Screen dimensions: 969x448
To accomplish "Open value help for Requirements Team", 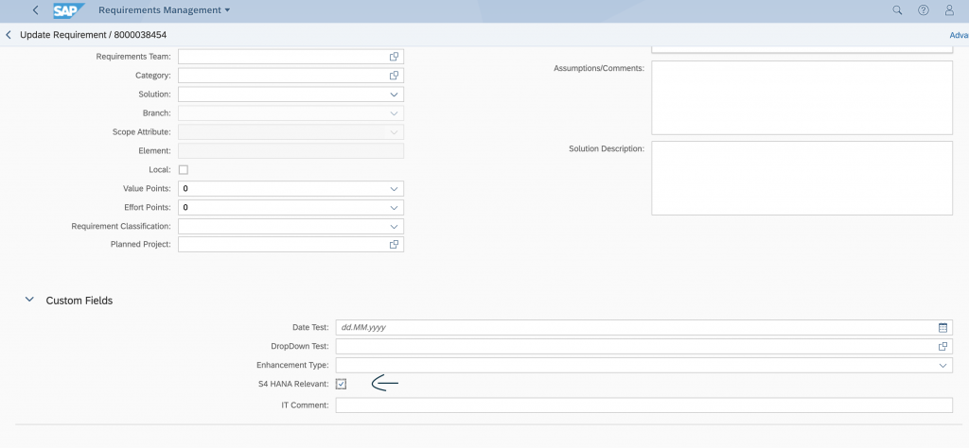I will (x=394, y=57).
